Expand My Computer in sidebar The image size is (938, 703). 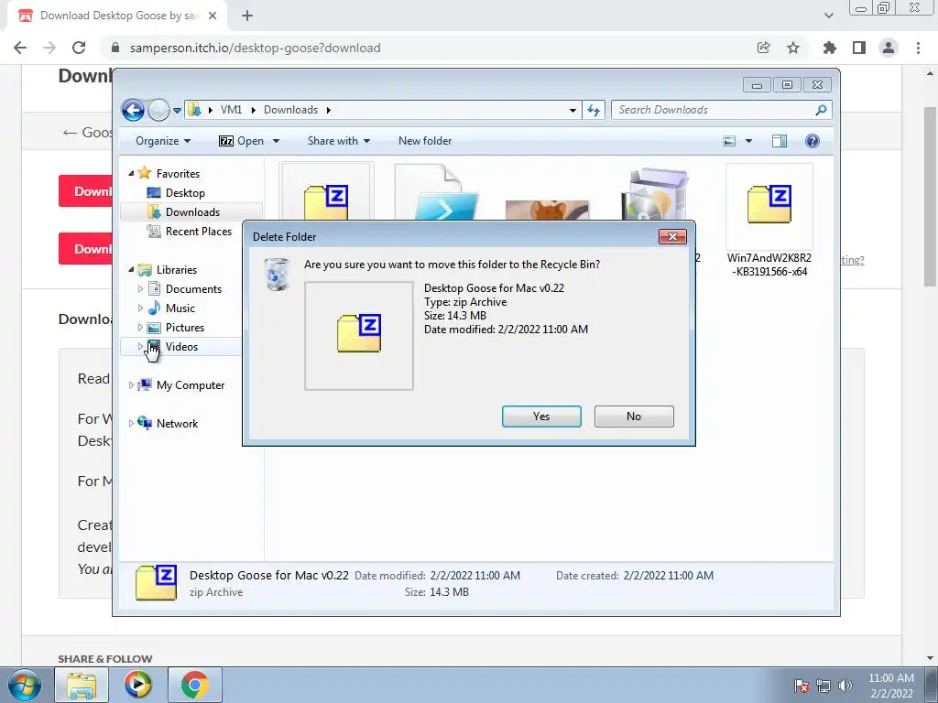coord(131,385)
